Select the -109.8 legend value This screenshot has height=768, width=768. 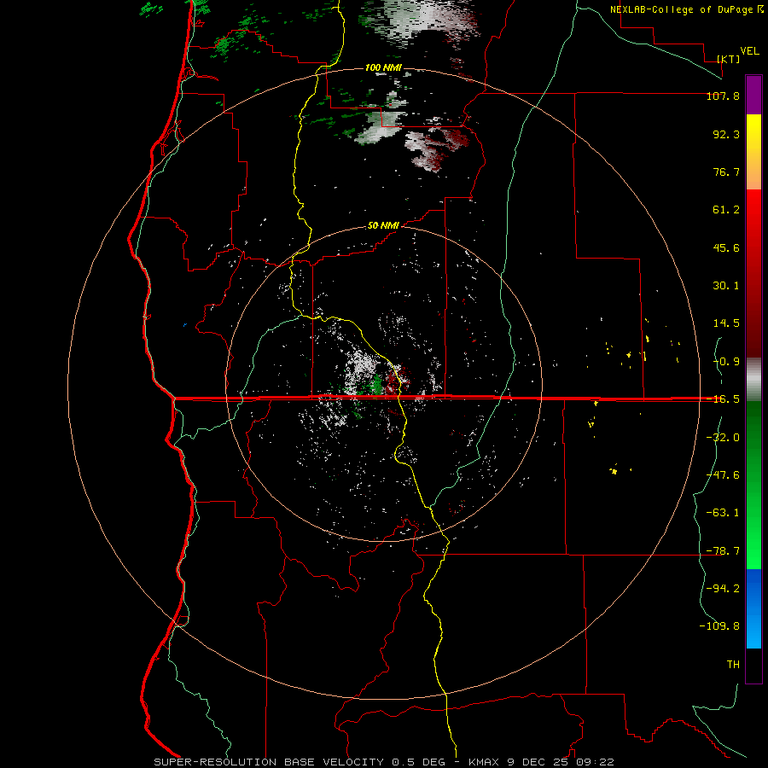719,626
